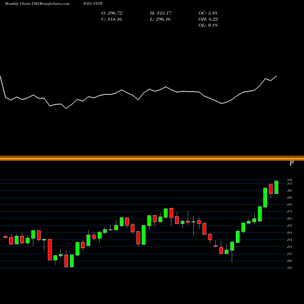This screenshot has width=304, height=304.
Task: Click the 311 price axis label
Action: point(289,184)
